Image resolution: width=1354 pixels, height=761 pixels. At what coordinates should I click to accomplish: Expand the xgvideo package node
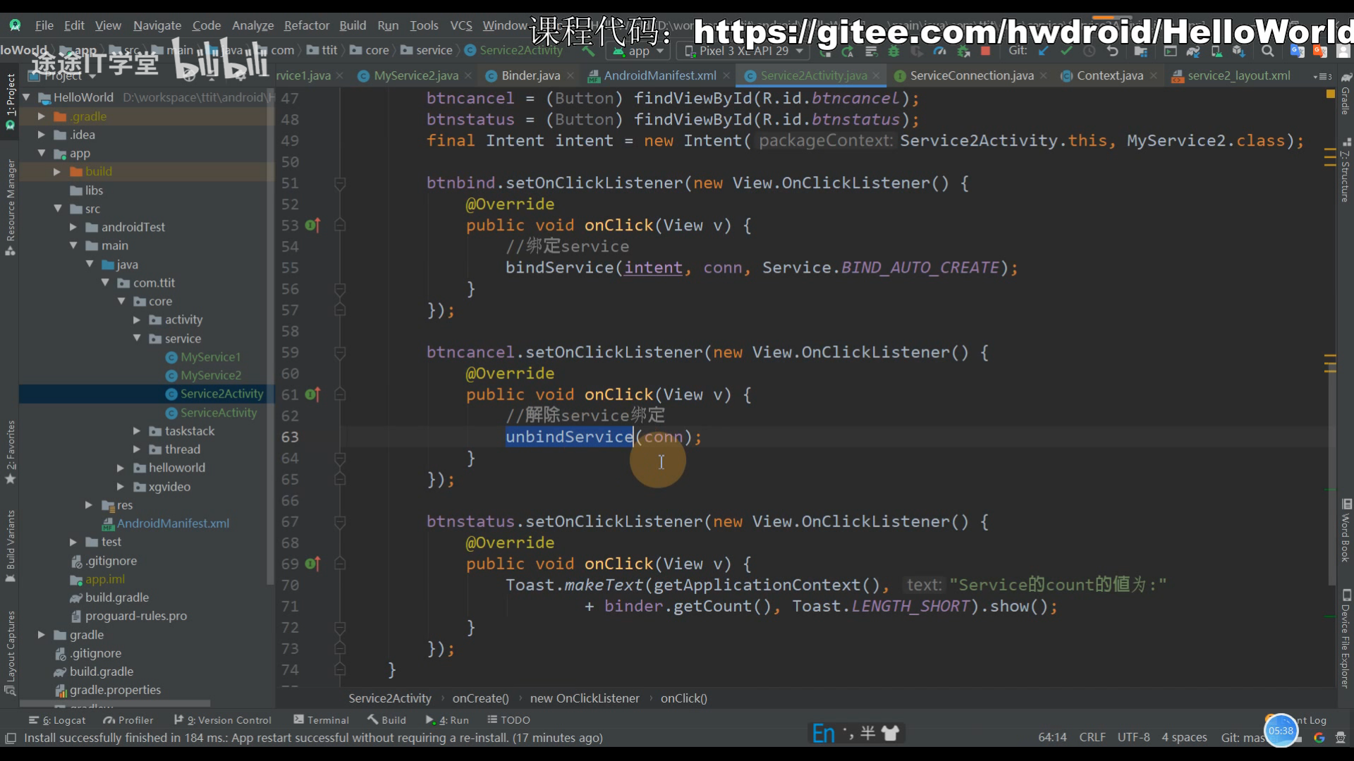pyautogui.click(x=121, y=486)
